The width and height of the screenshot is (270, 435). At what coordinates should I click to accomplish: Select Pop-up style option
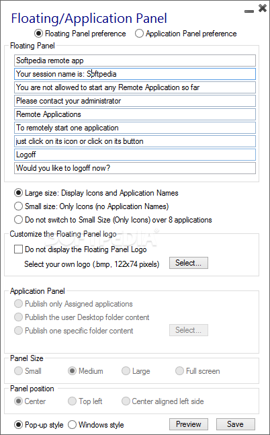[39, 424]
